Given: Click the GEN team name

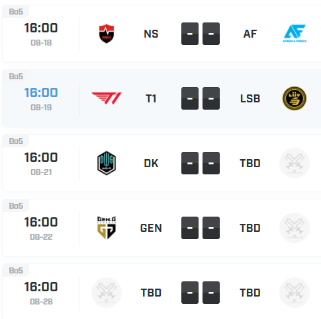Looking at the screenshot, I should point(151,228).
